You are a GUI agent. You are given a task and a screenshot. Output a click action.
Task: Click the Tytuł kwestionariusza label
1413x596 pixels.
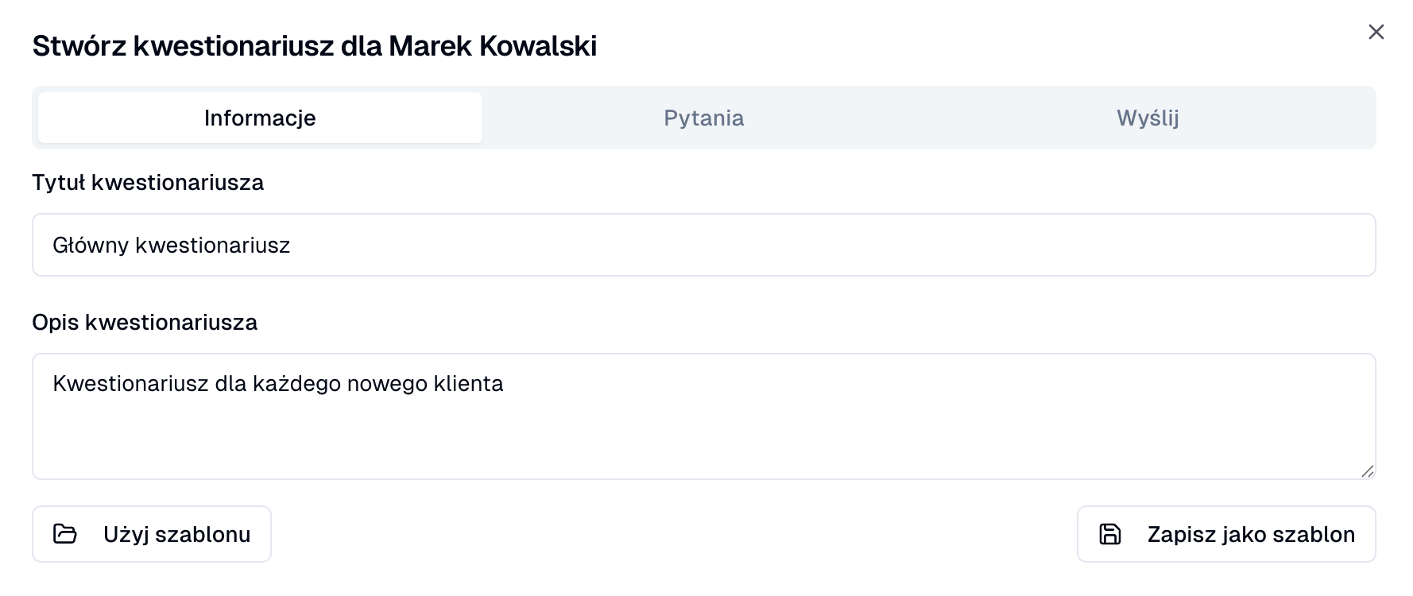point(149,182)
